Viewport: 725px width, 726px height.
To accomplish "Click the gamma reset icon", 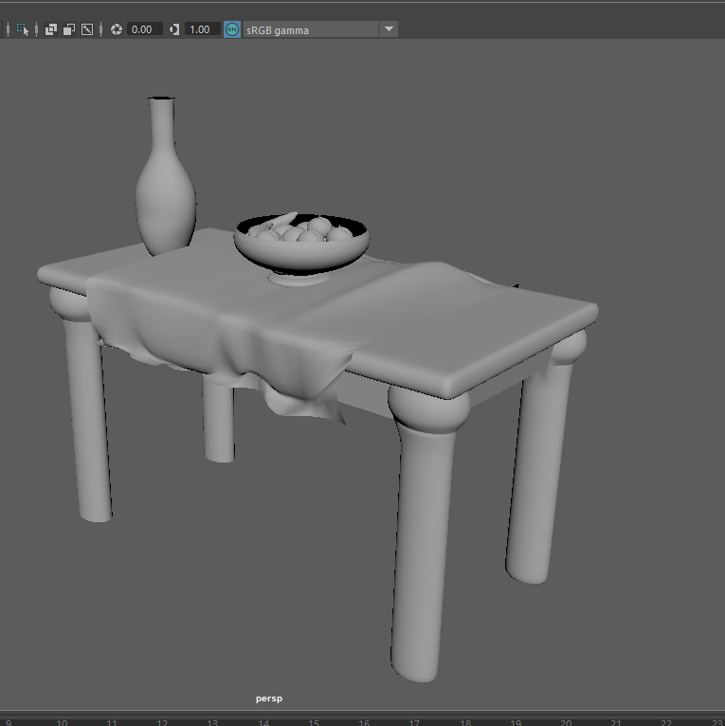I will [x=174, y=29].
